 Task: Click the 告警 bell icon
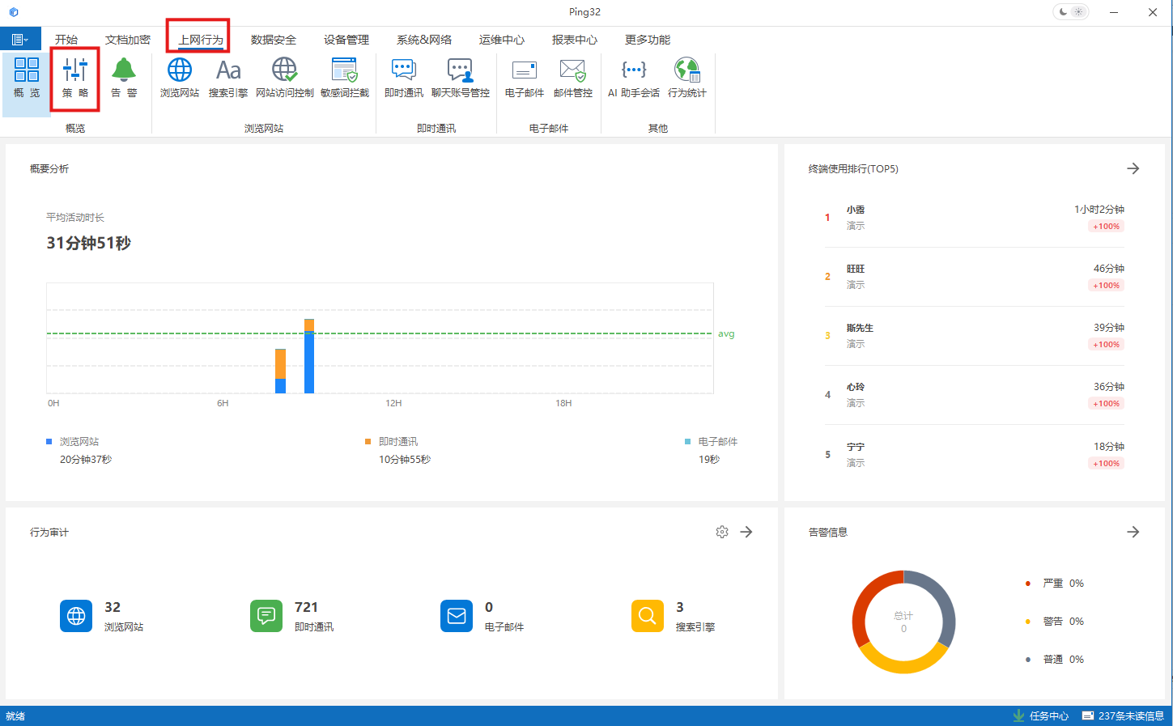click(124, 78)
